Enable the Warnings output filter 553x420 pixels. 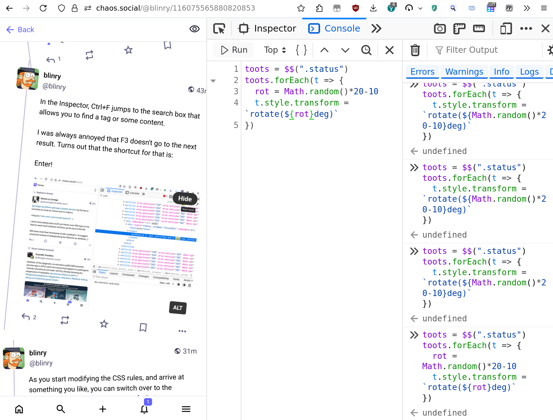[x=464, y=72]
